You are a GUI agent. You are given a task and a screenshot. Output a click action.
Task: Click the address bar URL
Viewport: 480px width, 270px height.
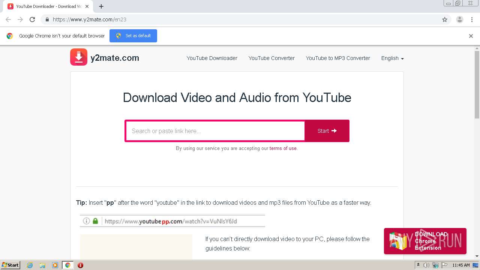coord(89,19)
